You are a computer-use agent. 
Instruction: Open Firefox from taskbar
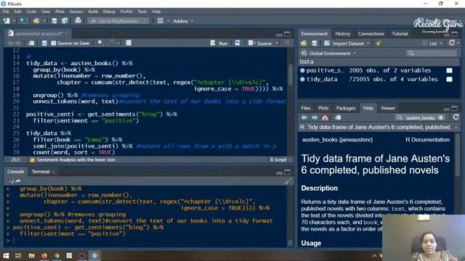[44, 255]
